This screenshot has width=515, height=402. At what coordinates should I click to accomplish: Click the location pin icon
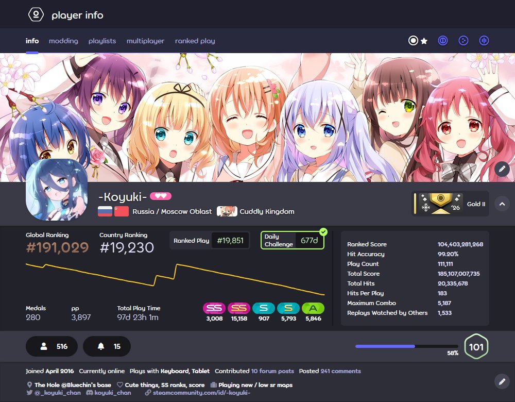click(x=29, y=385)
